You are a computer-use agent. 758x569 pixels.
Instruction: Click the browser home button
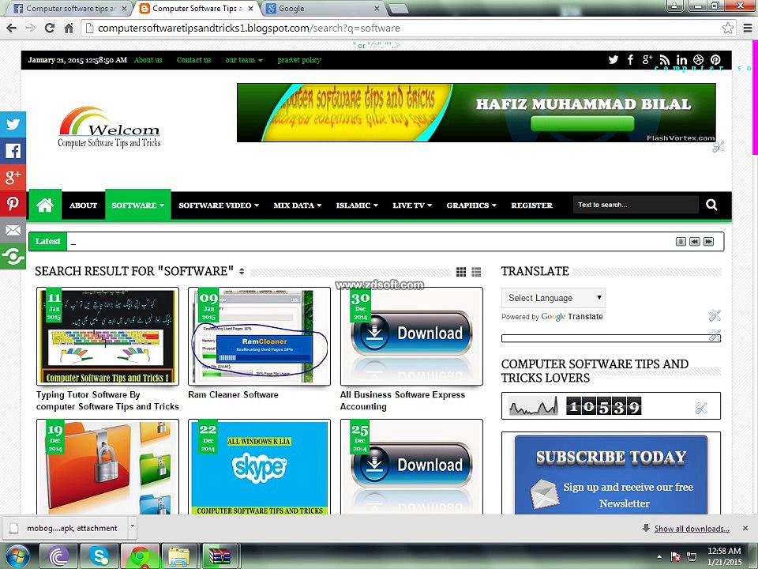click(69, 28)
